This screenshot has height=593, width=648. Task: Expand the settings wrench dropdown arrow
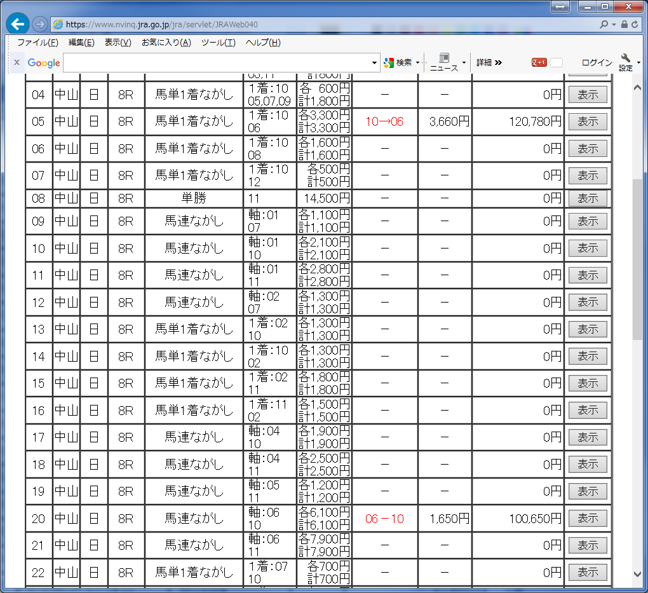(638, 62)
